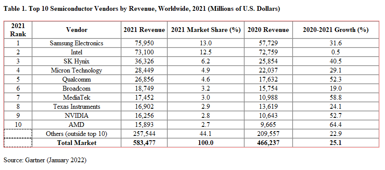Click Others market share value 44.1
385x170 pixels.
point(206,134)
